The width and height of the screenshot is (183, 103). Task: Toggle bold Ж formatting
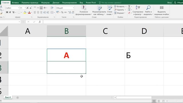pos(7,12)
